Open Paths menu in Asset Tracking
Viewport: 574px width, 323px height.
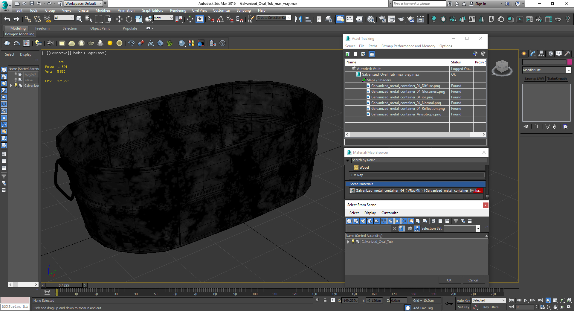tap(373, 46)
